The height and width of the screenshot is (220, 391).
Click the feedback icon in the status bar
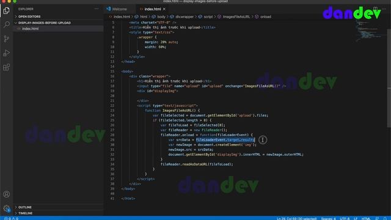pyautogui.click(x=377, y=219)
